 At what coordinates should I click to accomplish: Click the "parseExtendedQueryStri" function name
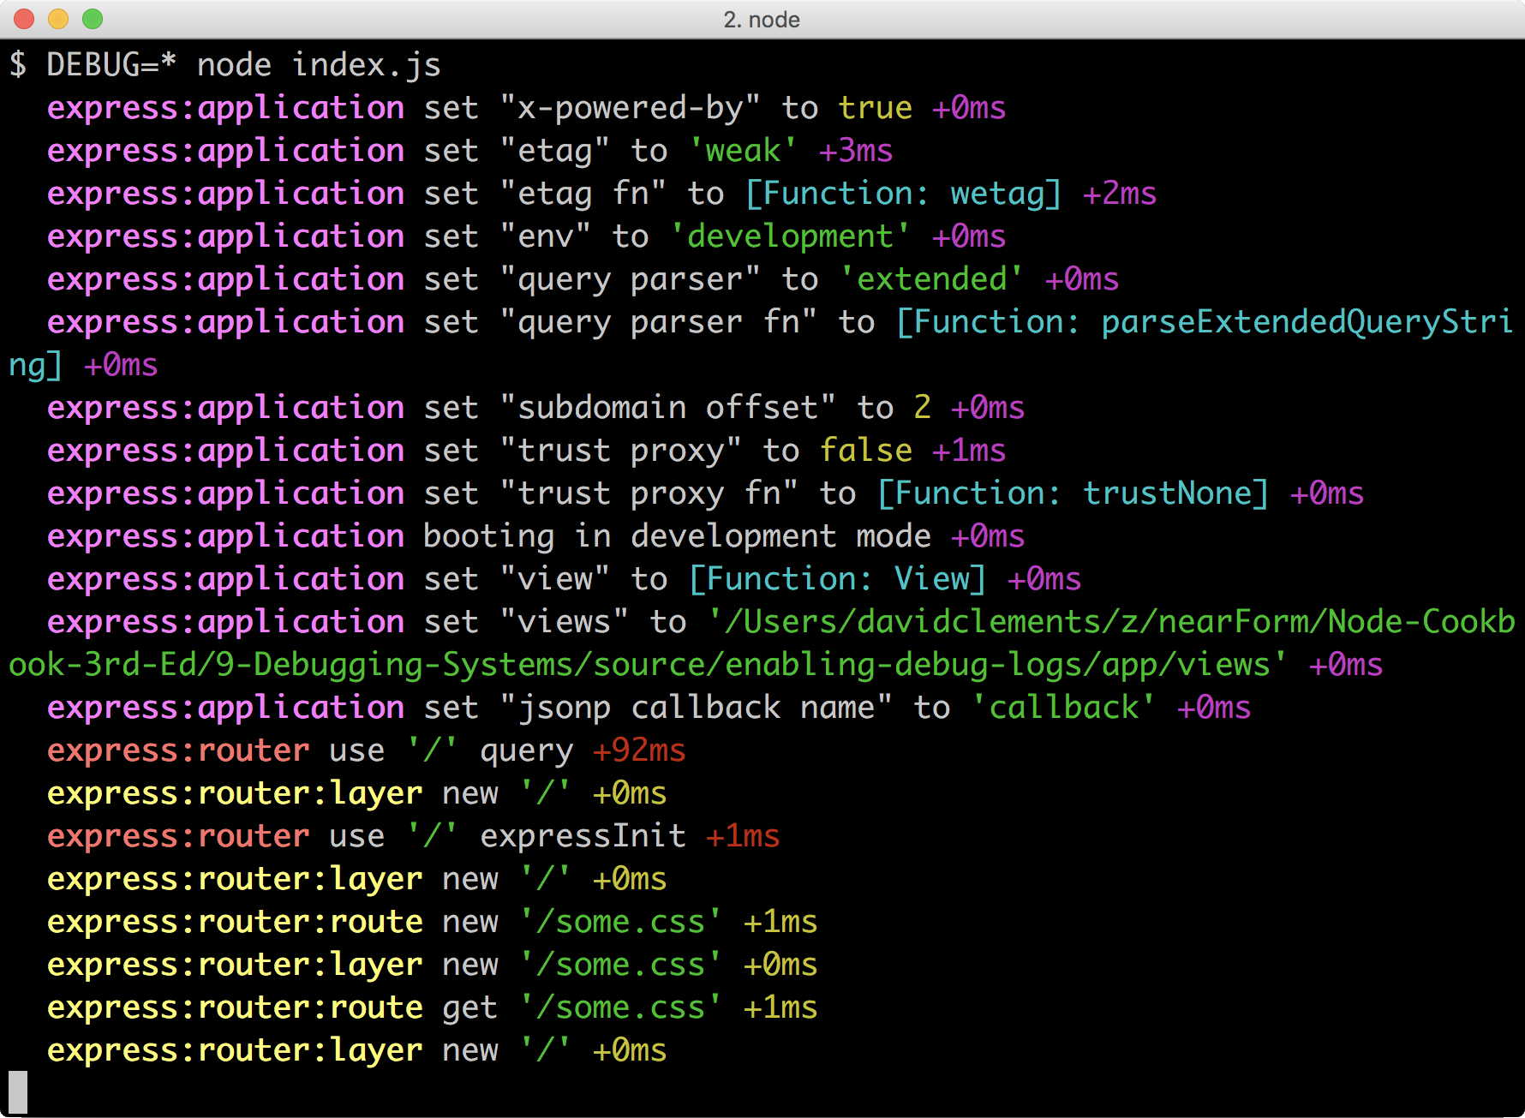point(1306,322)
